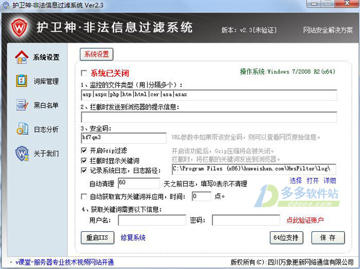
Task: Select 词库管理 sidebar label
Action: (46, 81)
